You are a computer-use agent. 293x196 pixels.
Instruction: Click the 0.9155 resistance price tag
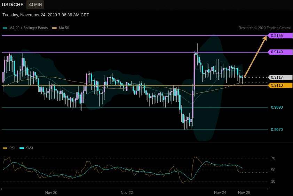[280, 36]
